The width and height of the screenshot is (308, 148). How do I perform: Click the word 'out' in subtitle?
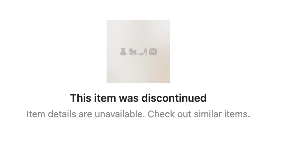pyautogui.click(x=184, y=115)
